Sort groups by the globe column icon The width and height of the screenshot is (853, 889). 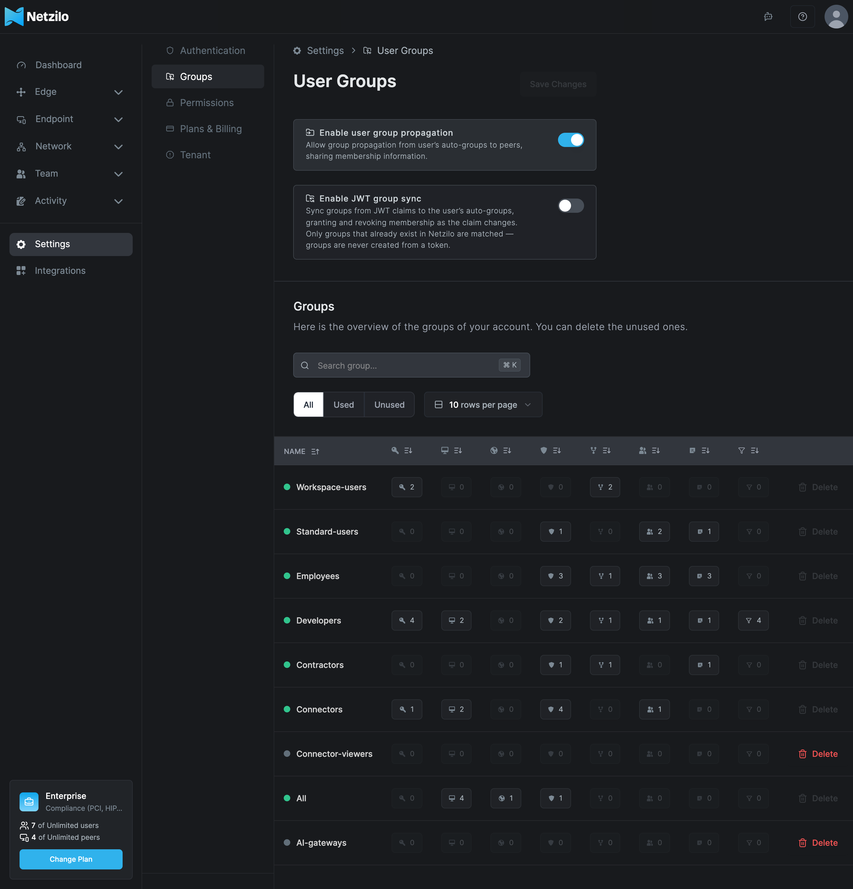(501, 450)
